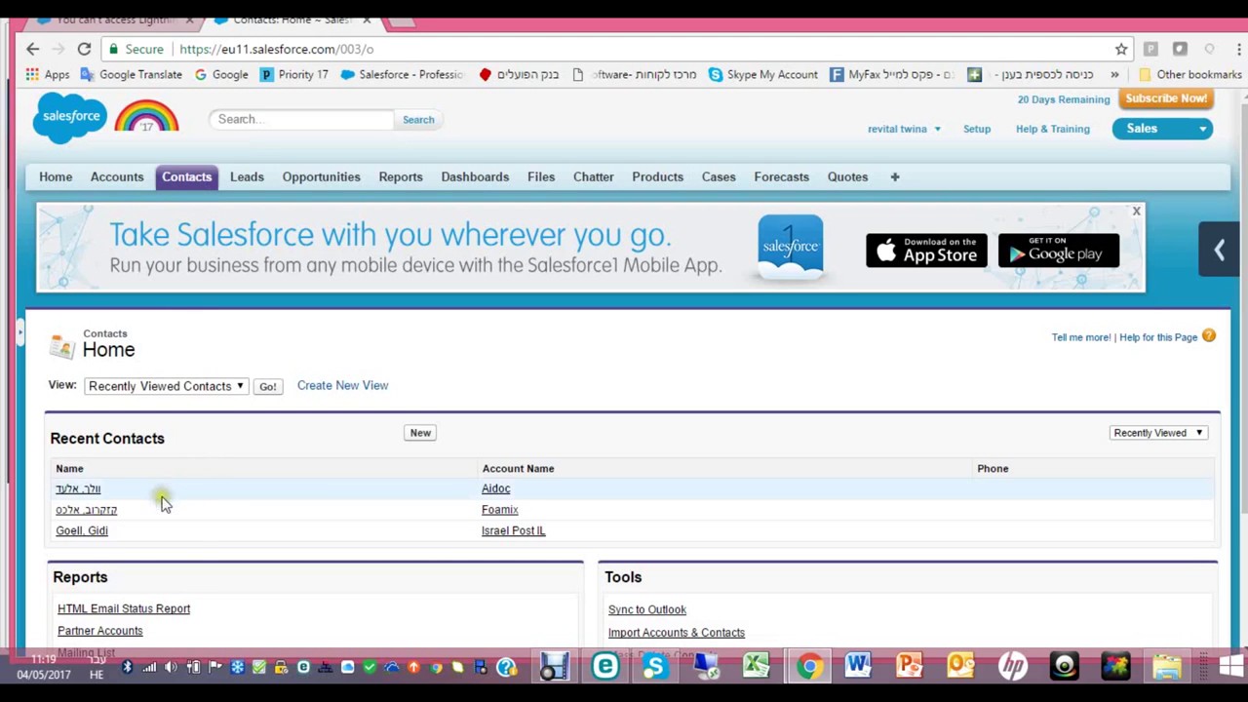Image resolution: width=1248 pixels, height=702 pixels.
Task: Open the Sales app menu dropdown
Action: tap(1162, 129)
